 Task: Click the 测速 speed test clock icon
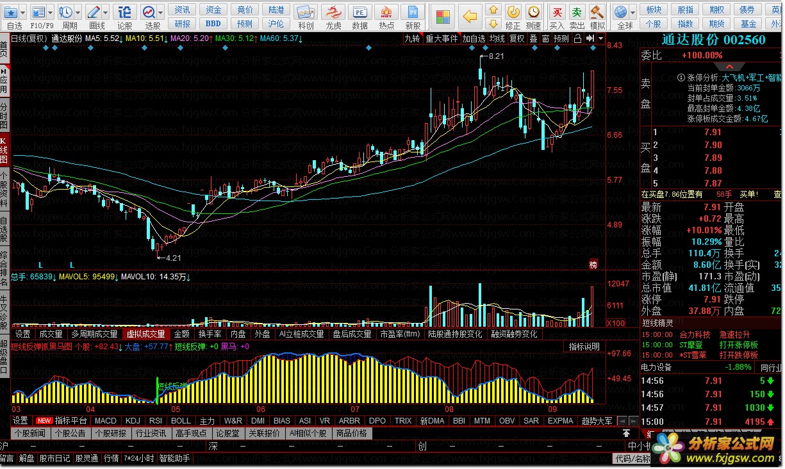click(533, 12)
